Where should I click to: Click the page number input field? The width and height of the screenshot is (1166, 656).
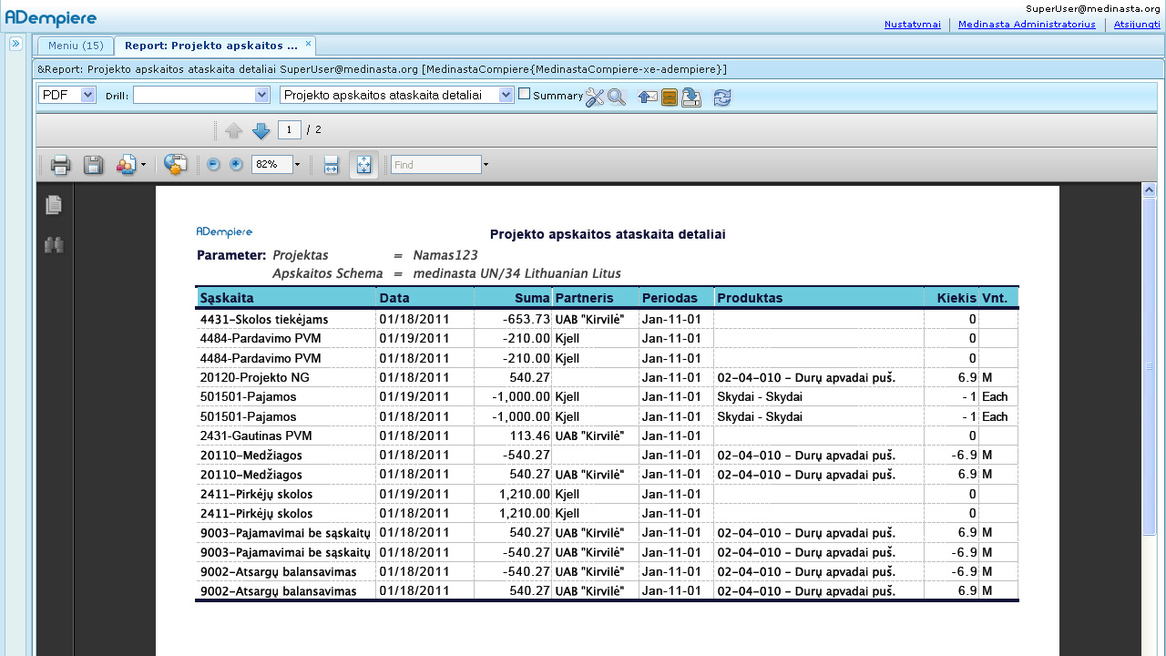(290, 130)
